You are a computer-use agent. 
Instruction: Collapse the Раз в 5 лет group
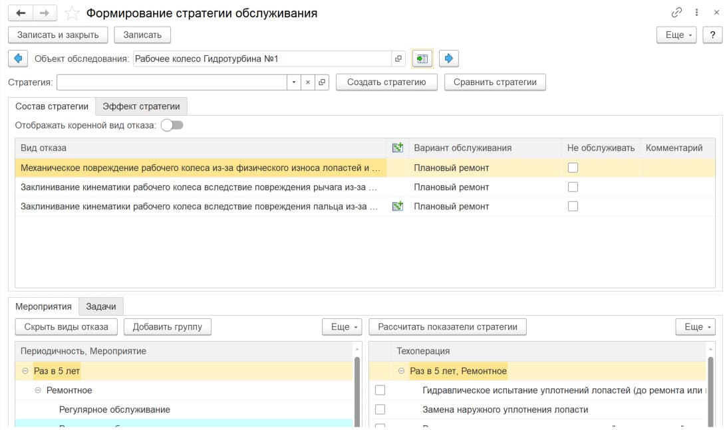[25, 371]
